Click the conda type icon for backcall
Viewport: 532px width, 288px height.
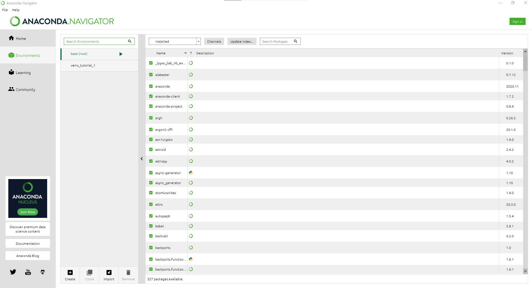(191, 236)
